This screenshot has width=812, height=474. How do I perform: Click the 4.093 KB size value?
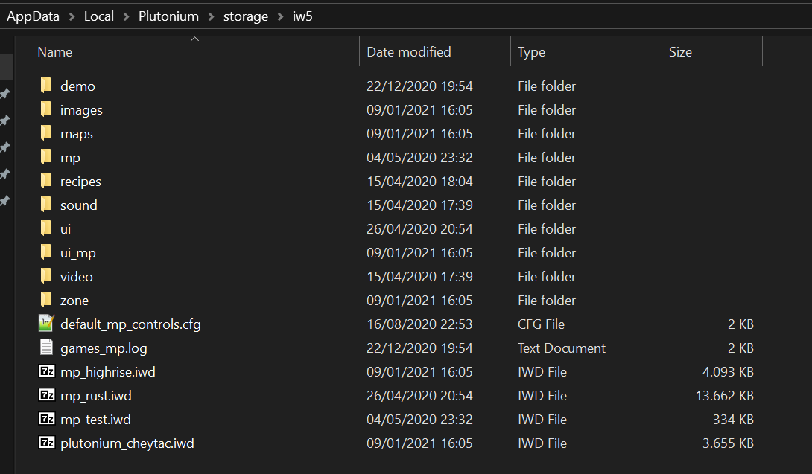[728, 371]
